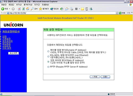Open Edit icon dropdown arrow
Viewport: 133px width, 96px height.
[79, 9]
